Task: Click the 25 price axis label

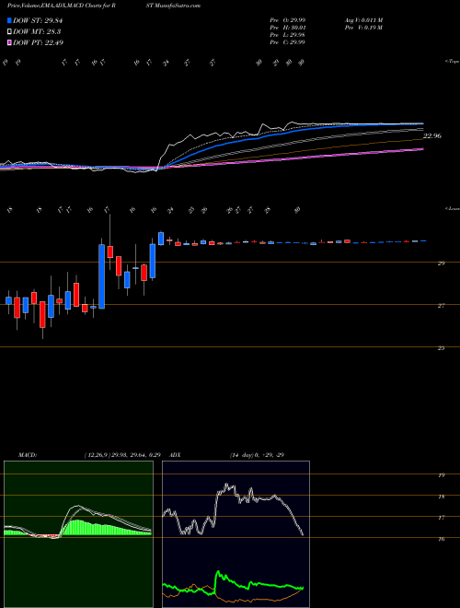Action: pos(441,348)
